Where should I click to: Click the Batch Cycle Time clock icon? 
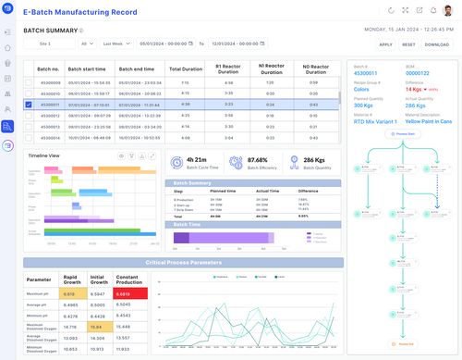coord(176,163)
